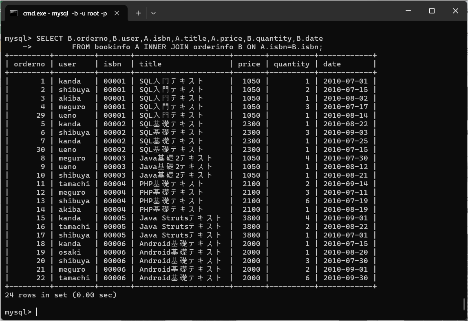
Task: Click the cmd.exe icon on the tab
Action: pyautogui.click(x=14, y=13)
